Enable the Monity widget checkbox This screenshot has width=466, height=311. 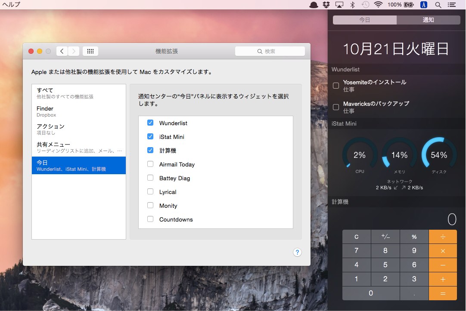coord(150,205)
